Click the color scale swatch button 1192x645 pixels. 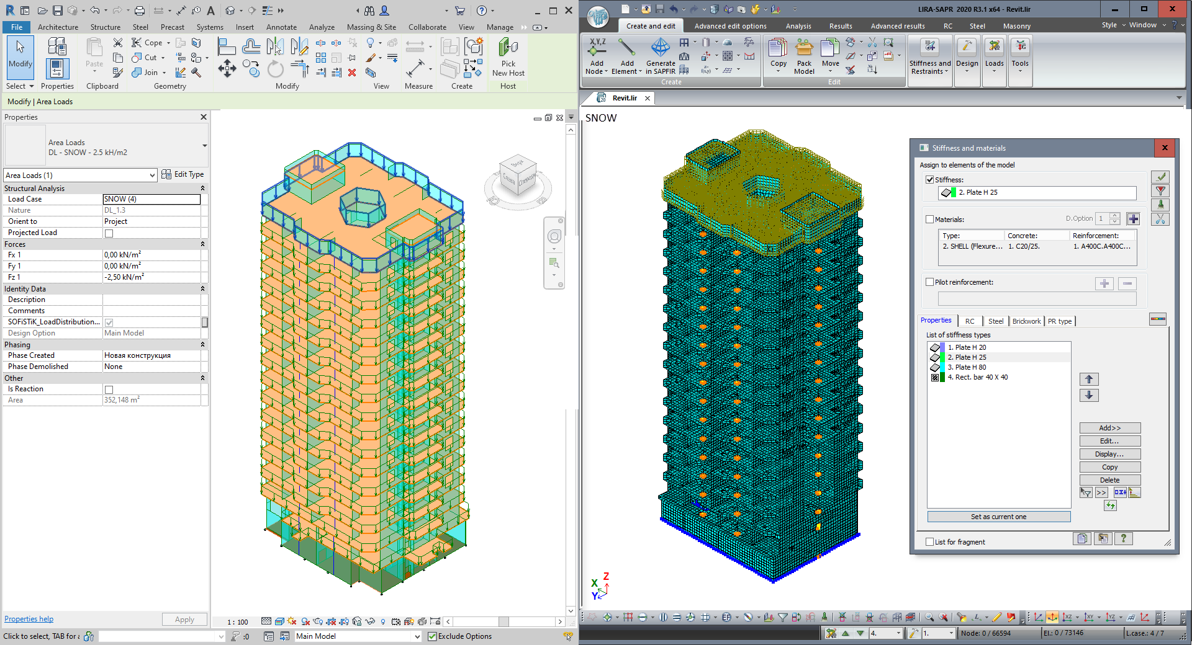[1158, 319]
